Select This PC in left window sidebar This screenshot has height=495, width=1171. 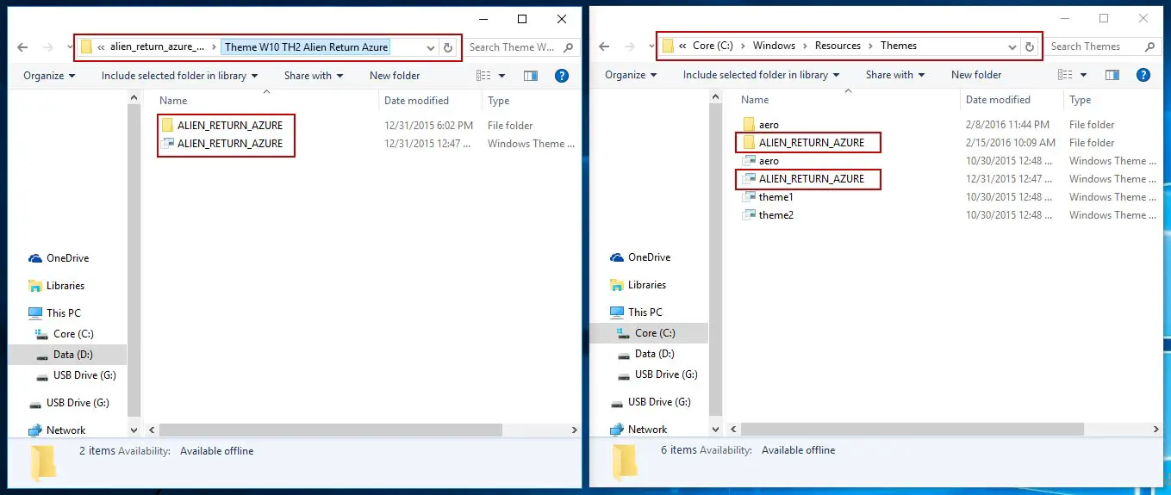[54, 313]
